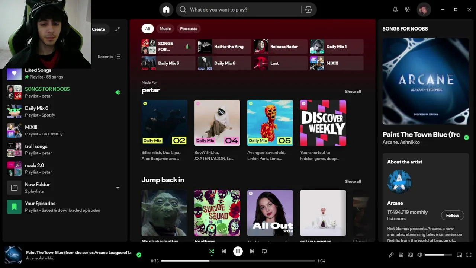
Task: Toggle repeat mode
Action: coord(264,251)
